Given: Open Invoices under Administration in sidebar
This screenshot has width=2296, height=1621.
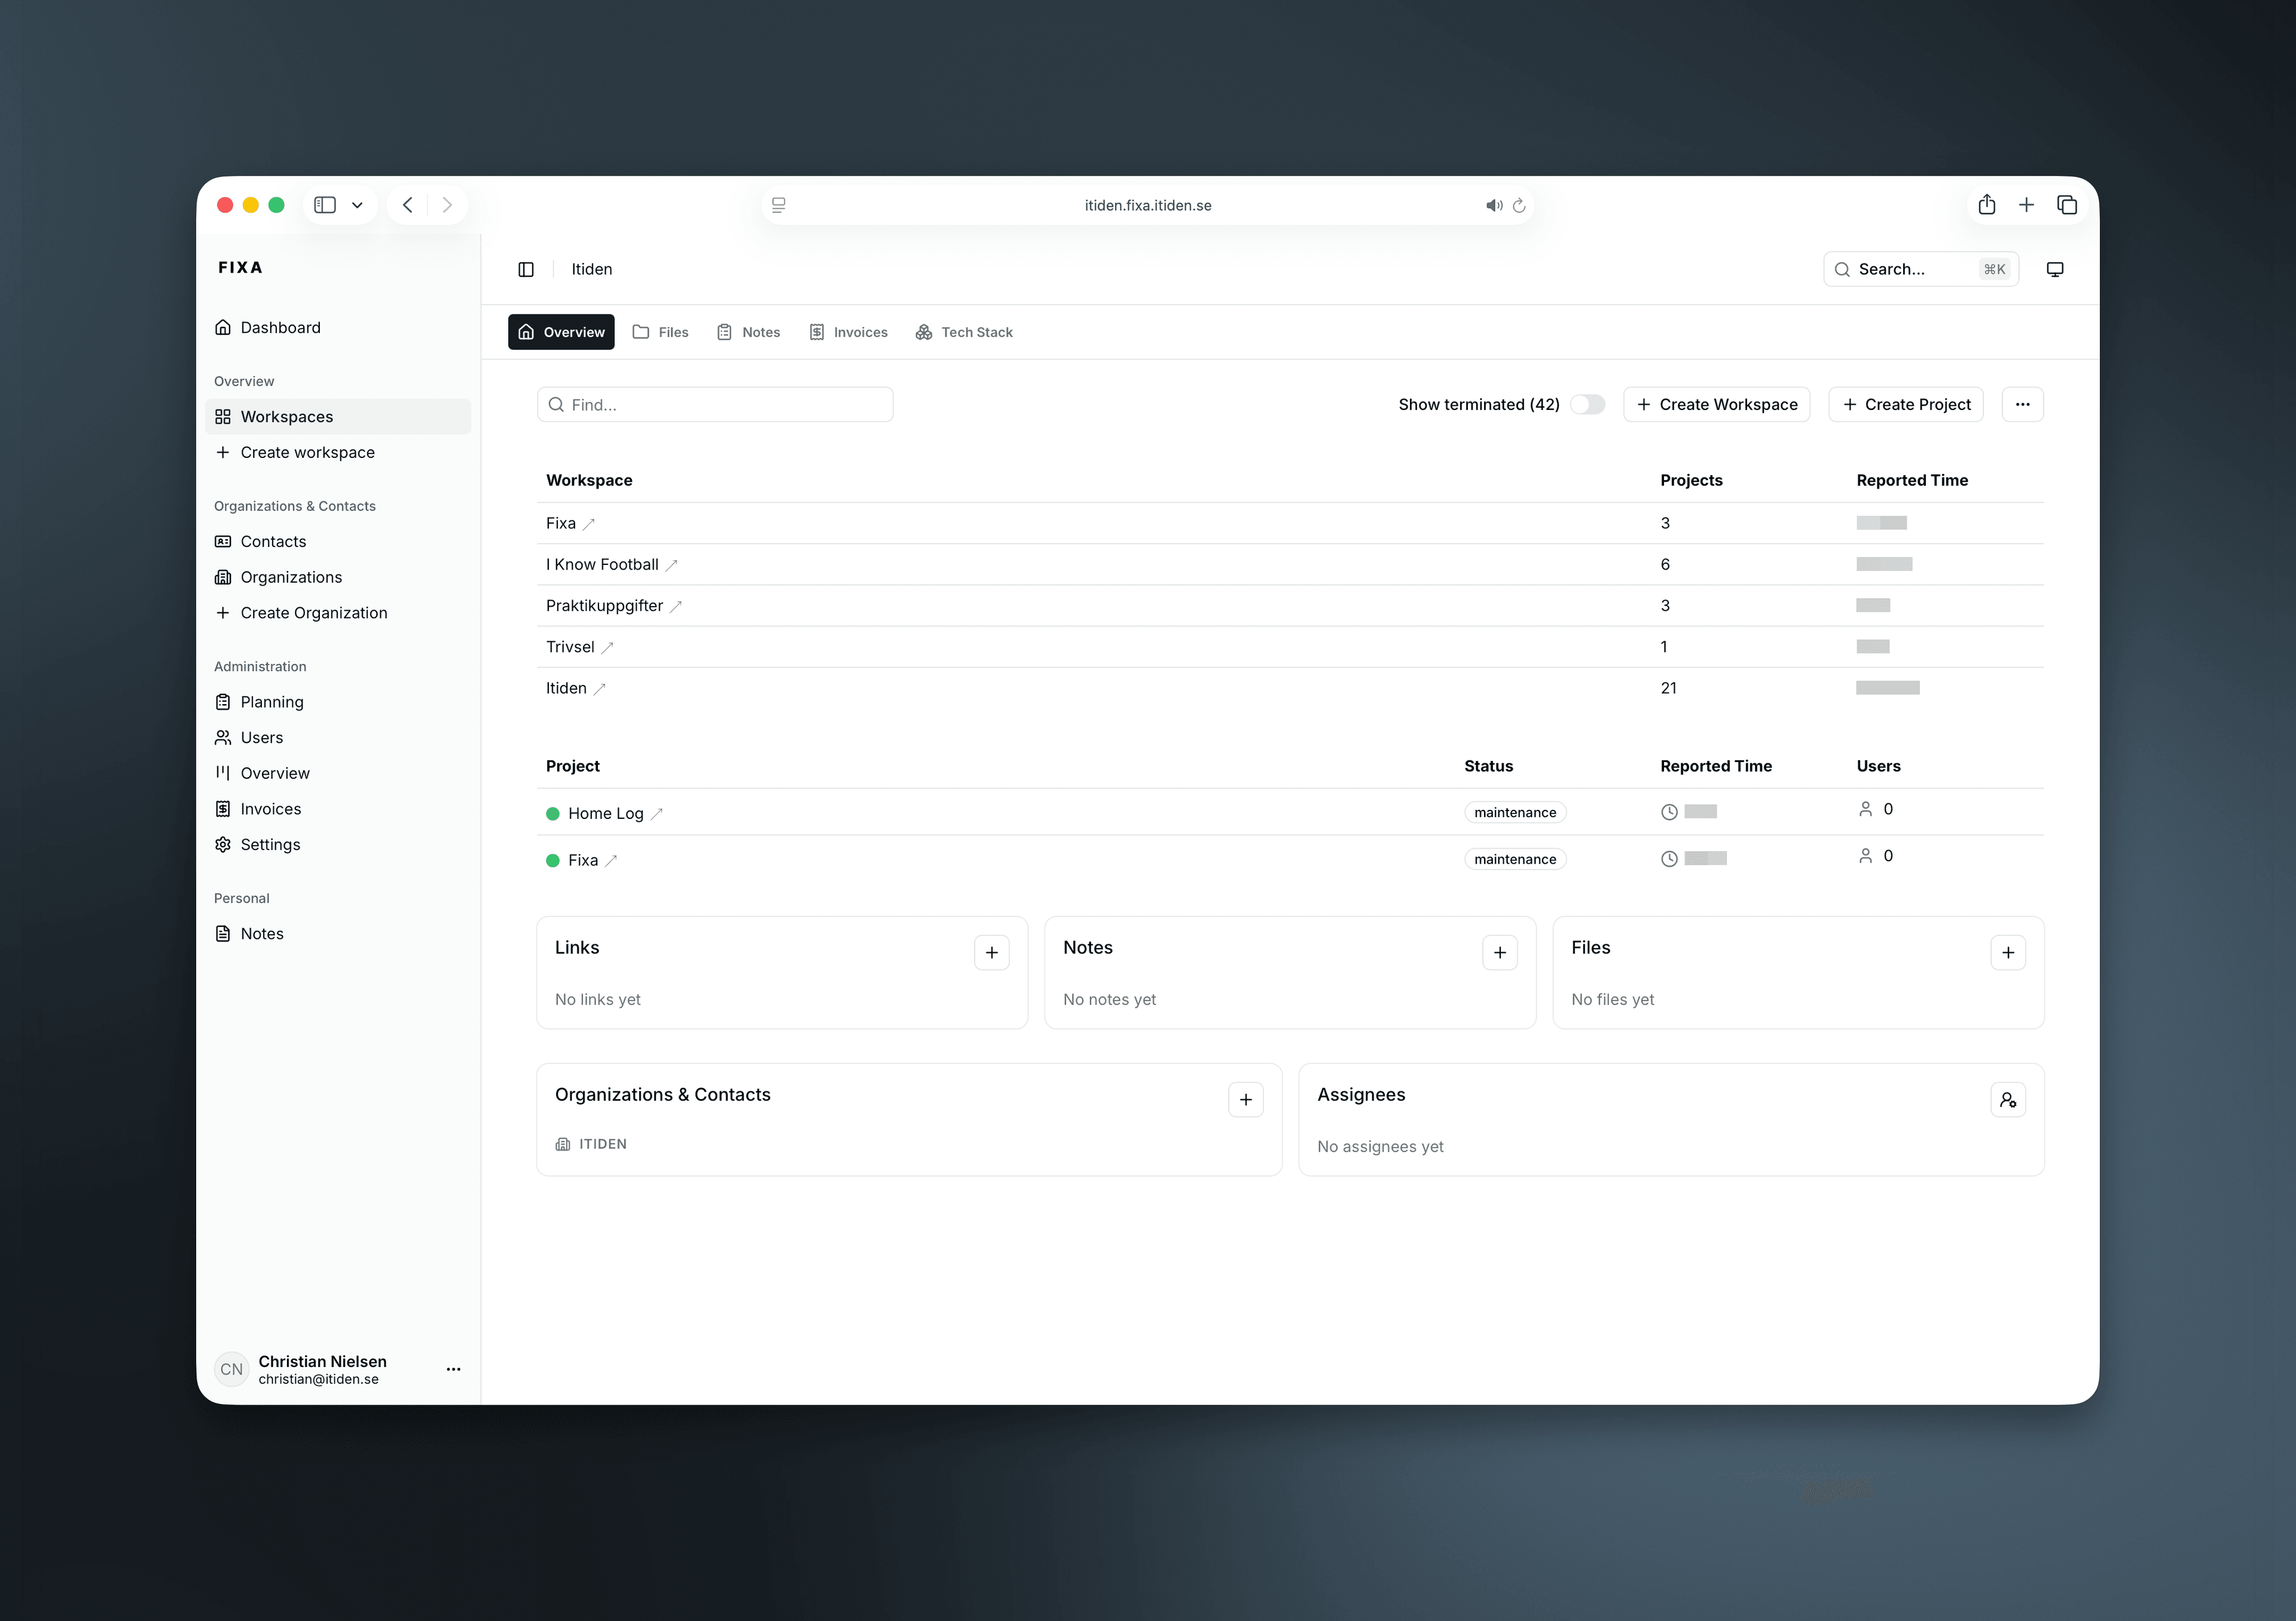Looking at the screenshot, I should pyautogui.click(x=338, y=809).
